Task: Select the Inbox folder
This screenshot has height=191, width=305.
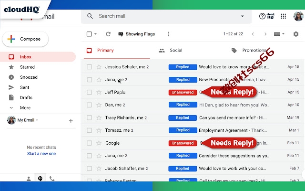Action: [38, 57]
